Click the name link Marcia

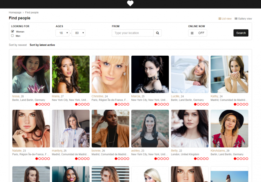(136, 96)
